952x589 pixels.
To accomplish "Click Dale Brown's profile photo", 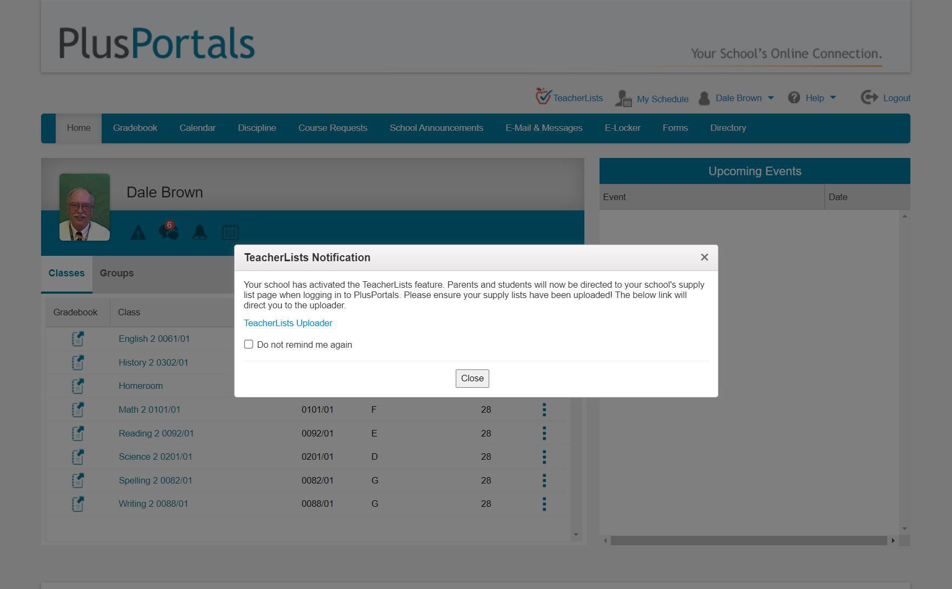I will tap(84, 207).
